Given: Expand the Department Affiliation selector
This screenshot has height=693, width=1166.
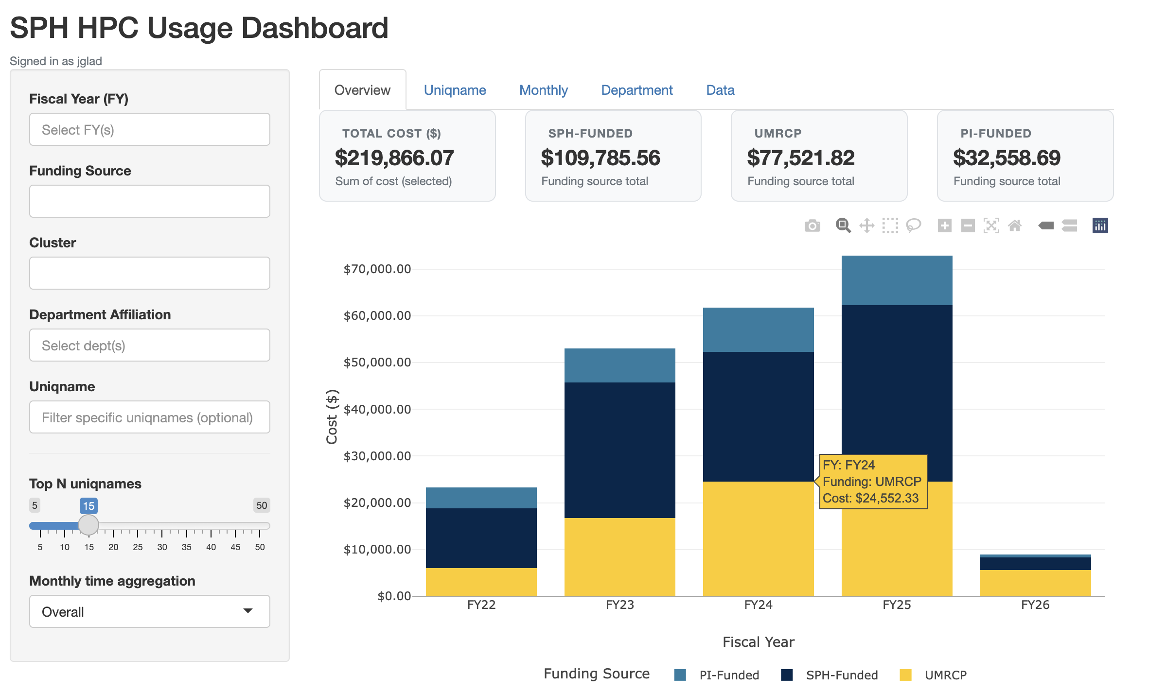Looking at the screenshot, I should (x=149, y=345).
